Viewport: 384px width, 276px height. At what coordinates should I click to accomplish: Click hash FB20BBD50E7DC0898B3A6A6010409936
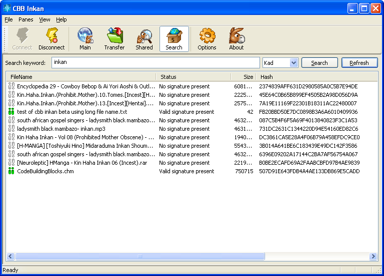[x=308, y=112]
